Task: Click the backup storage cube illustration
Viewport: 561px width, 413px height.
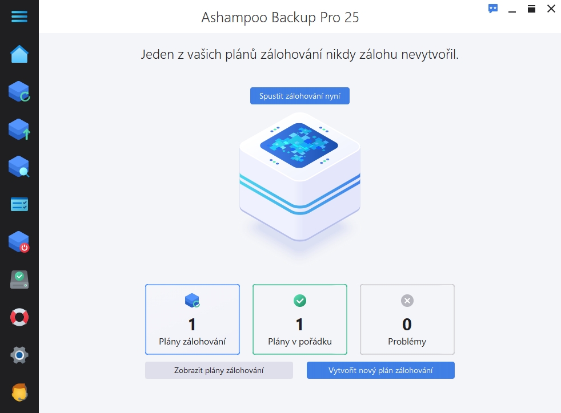Action: click(x=300, y=177)
